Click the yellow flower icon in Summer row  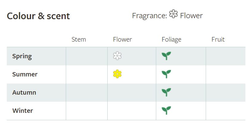[117, 74]
